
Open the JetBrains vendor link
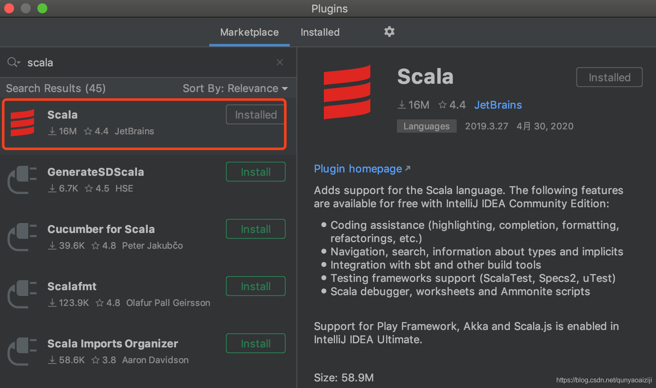point(498,105)
